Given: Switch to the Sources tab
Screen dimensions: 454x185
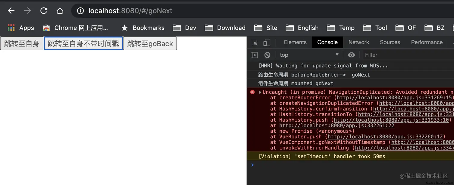Looking at the screenshot, I should point(390,42).
